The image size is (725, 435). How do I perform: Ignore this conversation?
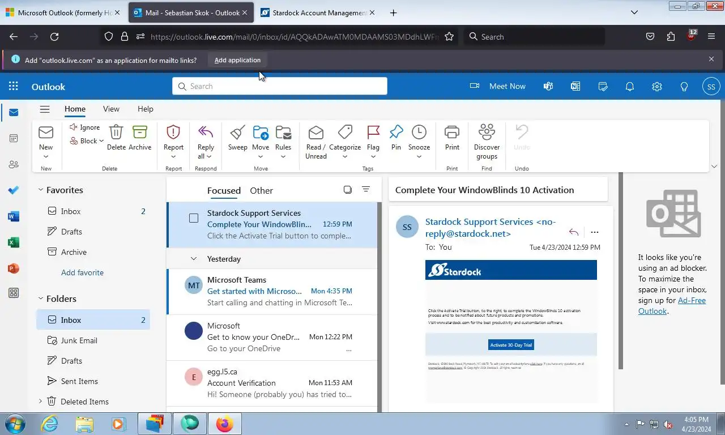pos(84,127)
